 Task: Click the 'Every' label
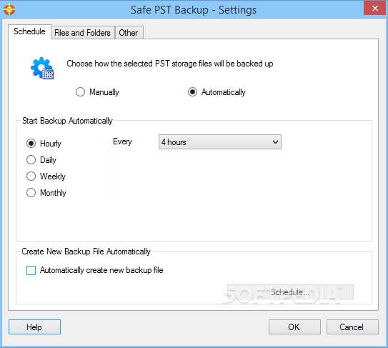point(122,141)
